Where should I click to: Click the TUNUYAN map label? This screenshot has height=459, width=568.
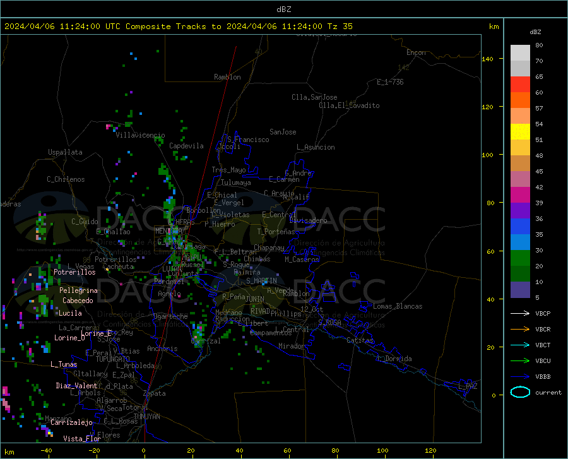(146, 417)
